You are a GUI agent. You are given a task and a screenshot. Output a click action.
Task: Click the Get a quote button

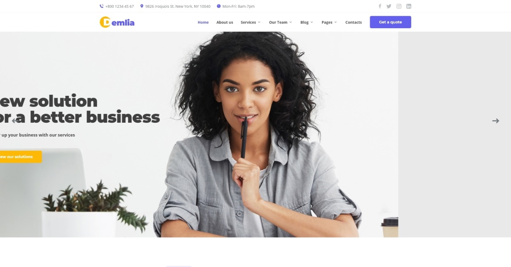point(390,22)
